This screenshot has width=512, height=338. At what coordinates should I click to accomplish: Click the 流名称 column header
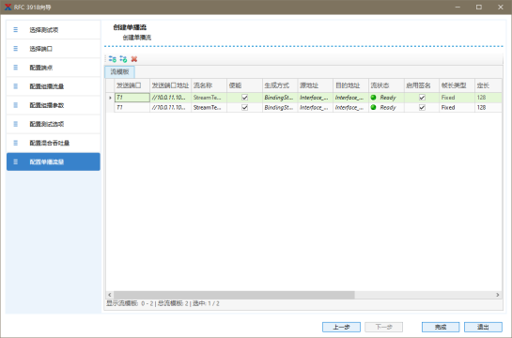(209, 85)
